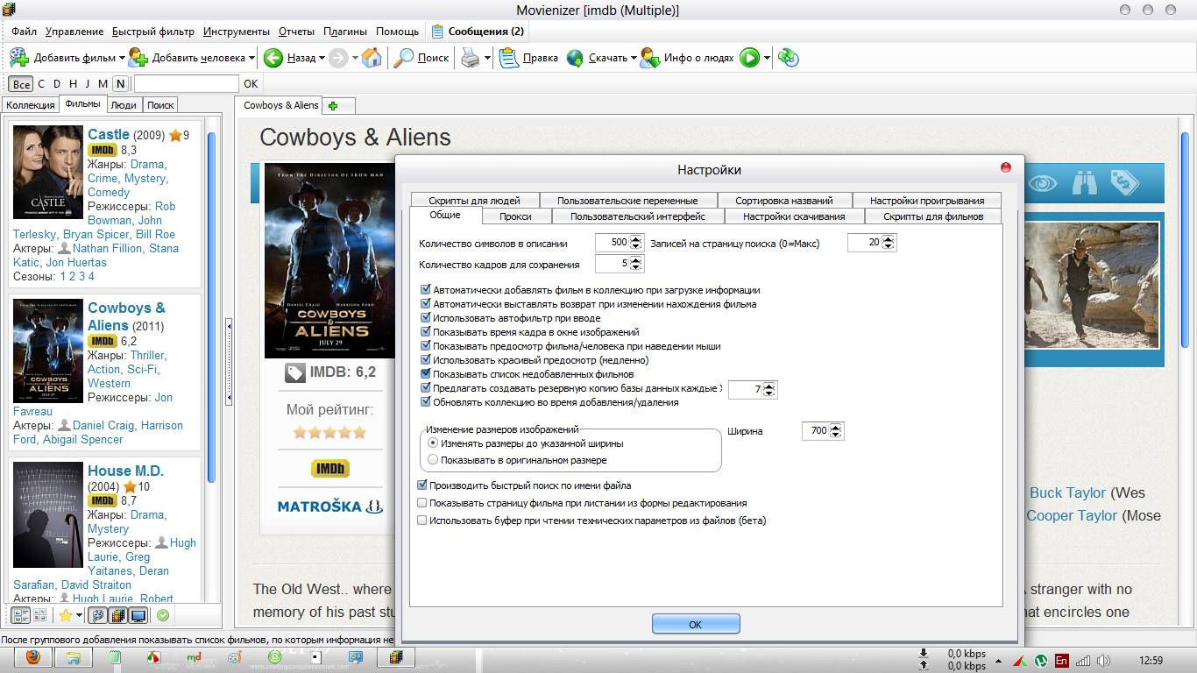
Task: Uncheck auto-add movie to collection checkbox
Action: pos(426,290)
